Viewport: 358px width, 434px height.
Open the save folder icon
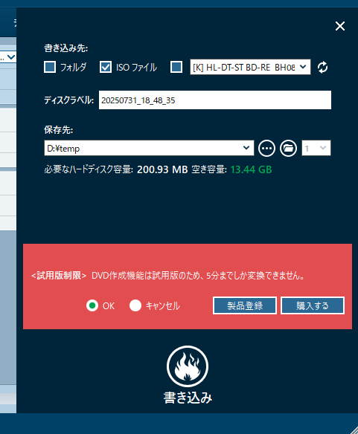(x=288, y=149)
